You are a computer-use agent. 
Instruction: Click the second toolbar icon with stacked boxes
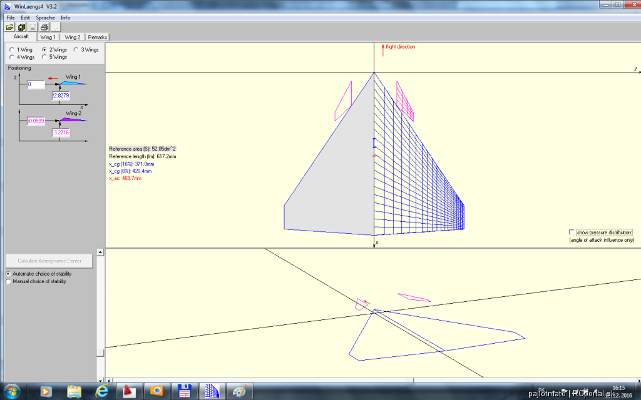coord(21,27)
